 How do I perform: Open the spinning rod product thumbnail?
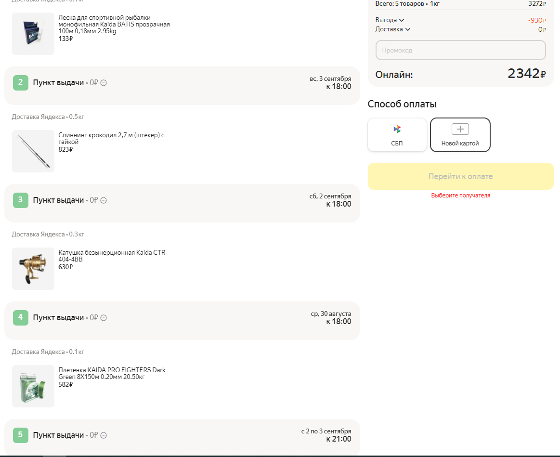click(33, 151)
